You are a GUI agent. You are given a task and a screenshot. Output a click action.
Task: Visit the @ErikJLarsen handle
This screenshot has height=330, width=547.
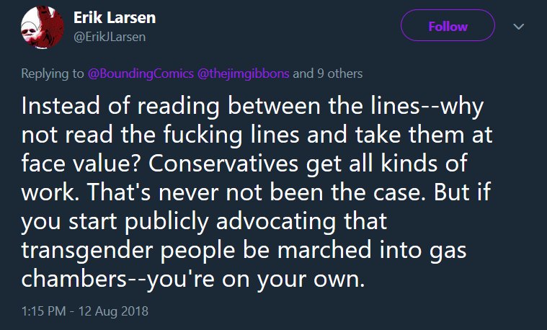click(x=110, y=37)
